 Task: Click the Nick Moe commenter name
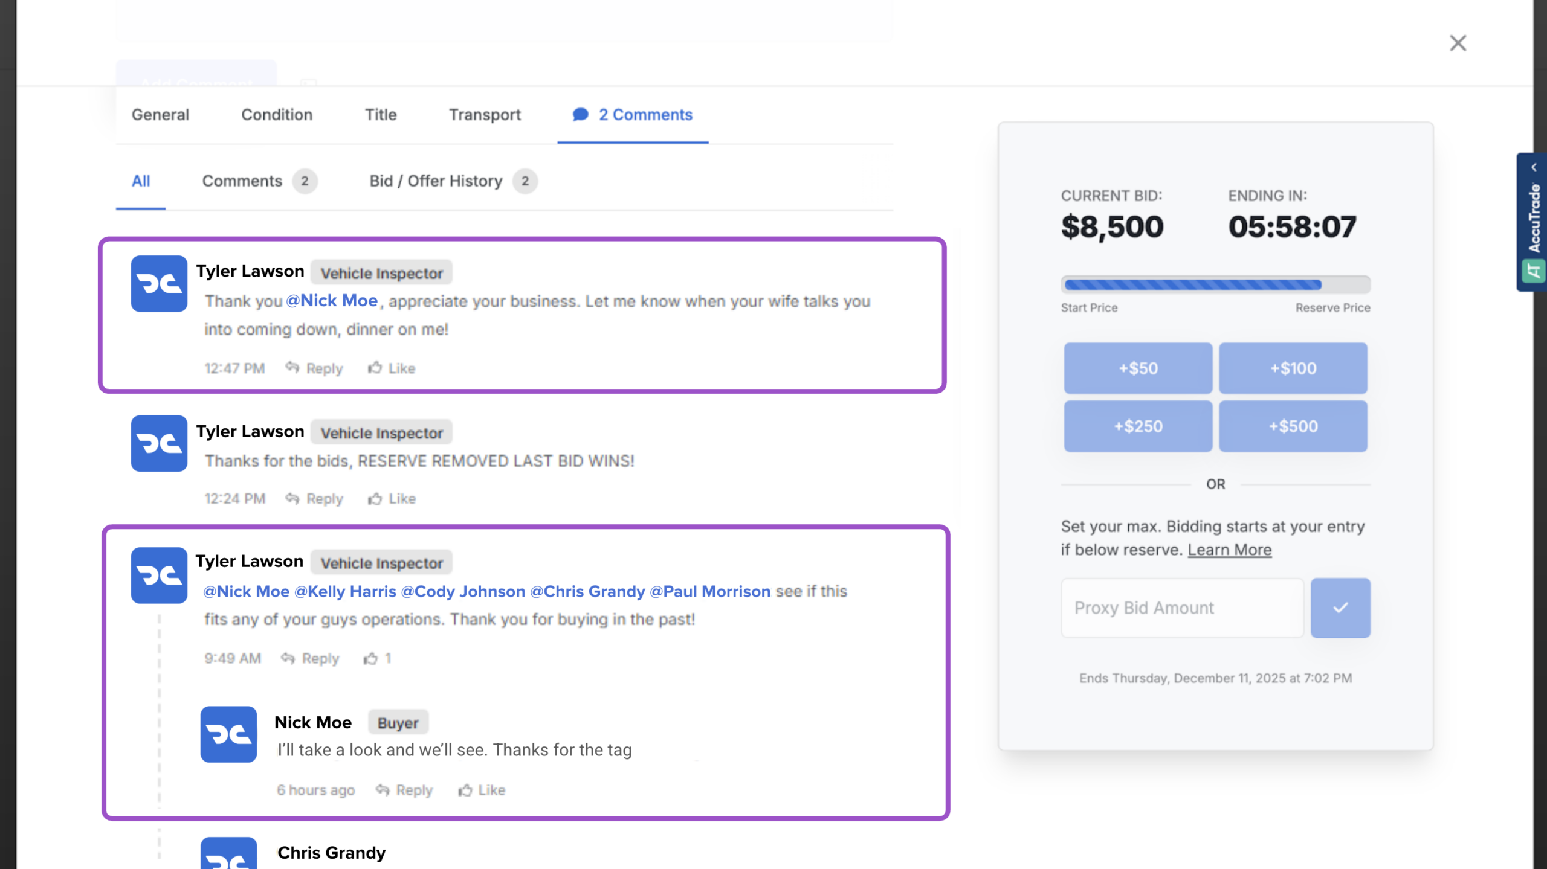pyautogui.click(x=312, y=722)
